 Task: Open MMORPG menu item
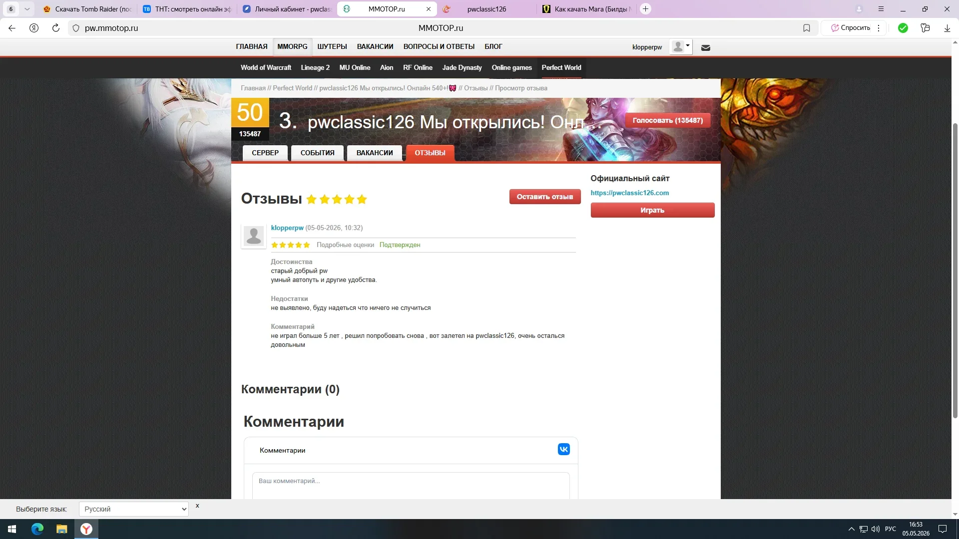pos(293,46)
